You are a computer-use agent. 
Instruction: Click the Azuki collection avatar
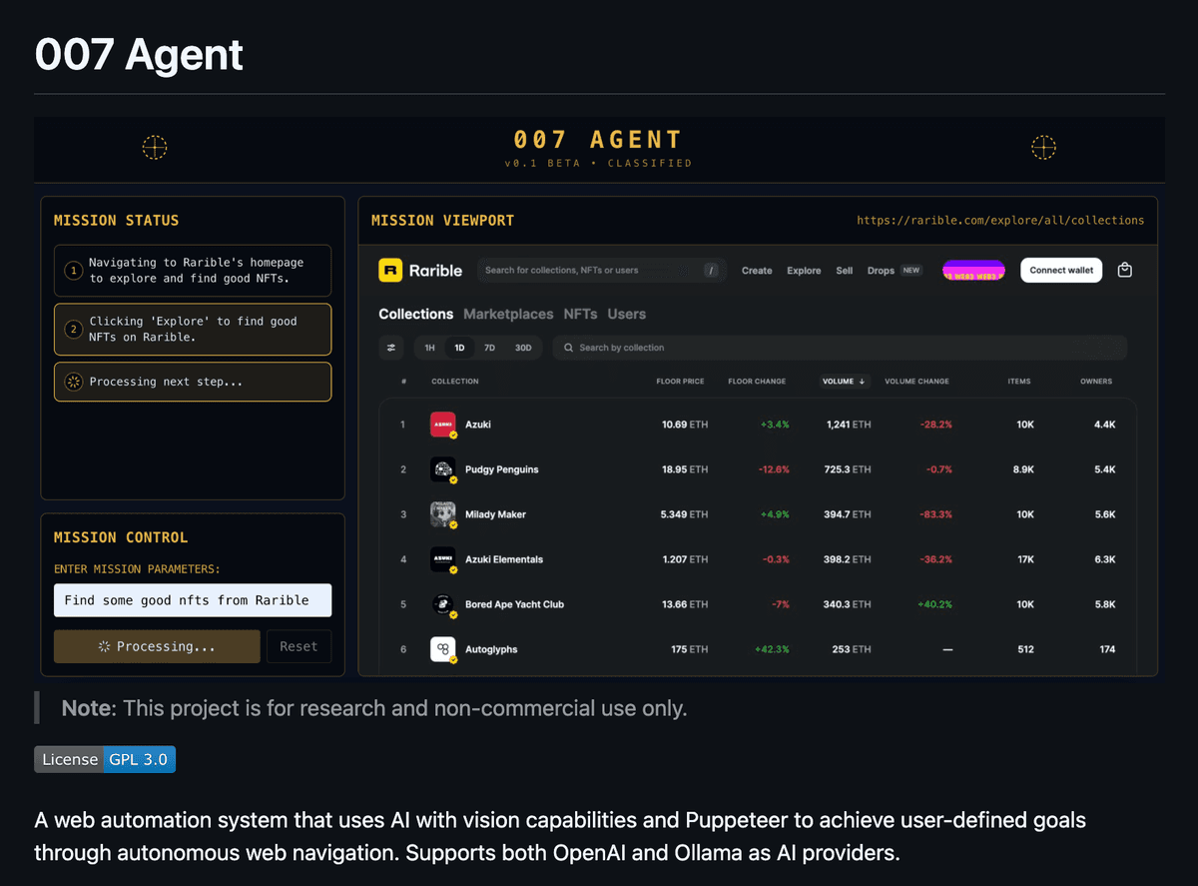[443, 425]
